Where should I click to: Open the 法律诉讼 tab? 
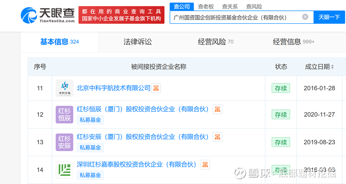(x=138, y=42)
